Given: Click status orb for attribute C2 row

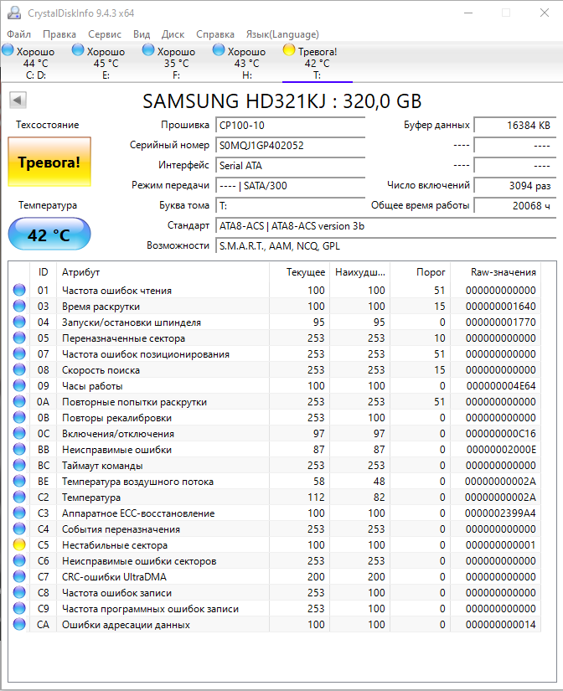Looking at the screenshot, I should [19, 497].
